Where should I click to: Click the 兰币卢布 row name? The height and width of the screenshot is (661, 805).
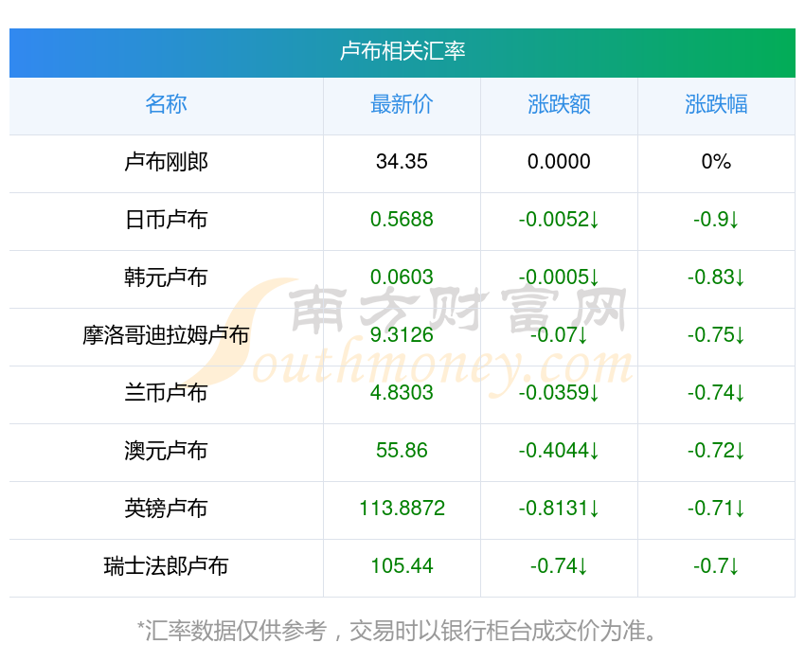coord(166,393)
